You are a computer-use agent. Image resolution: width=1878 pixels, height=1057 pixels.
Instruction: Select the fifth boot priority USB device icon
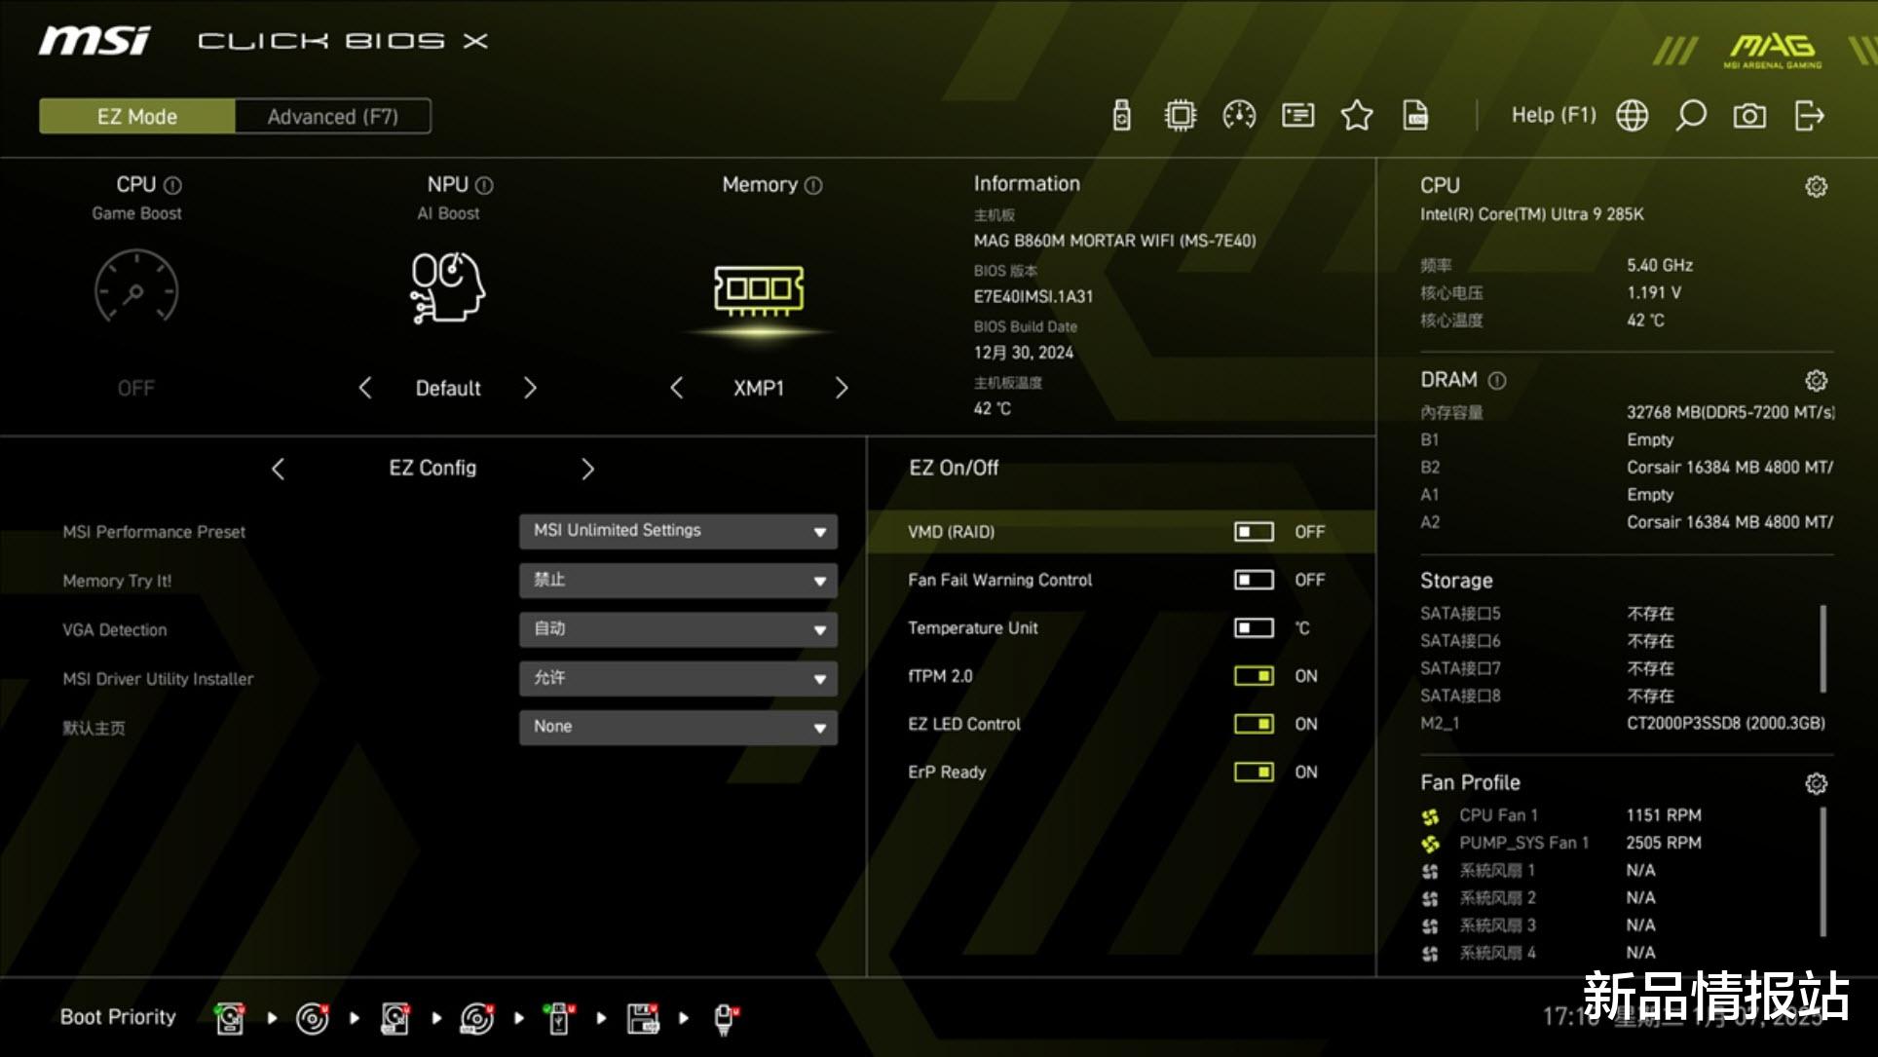click(x=559, y=1018)
